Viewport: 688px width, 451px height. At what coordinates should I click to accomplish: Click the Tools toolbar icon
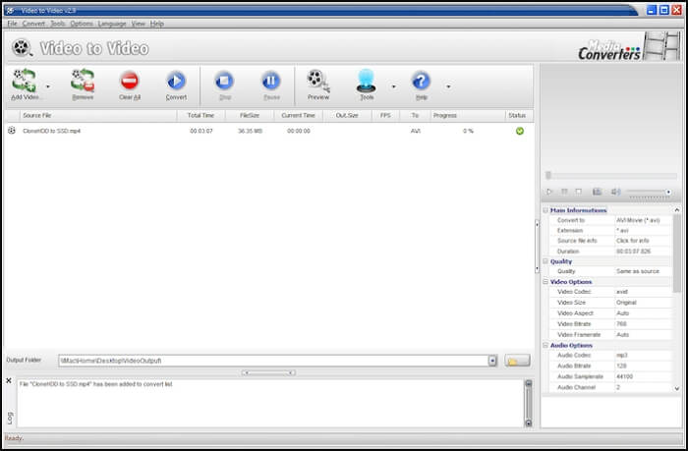[367, 83]
